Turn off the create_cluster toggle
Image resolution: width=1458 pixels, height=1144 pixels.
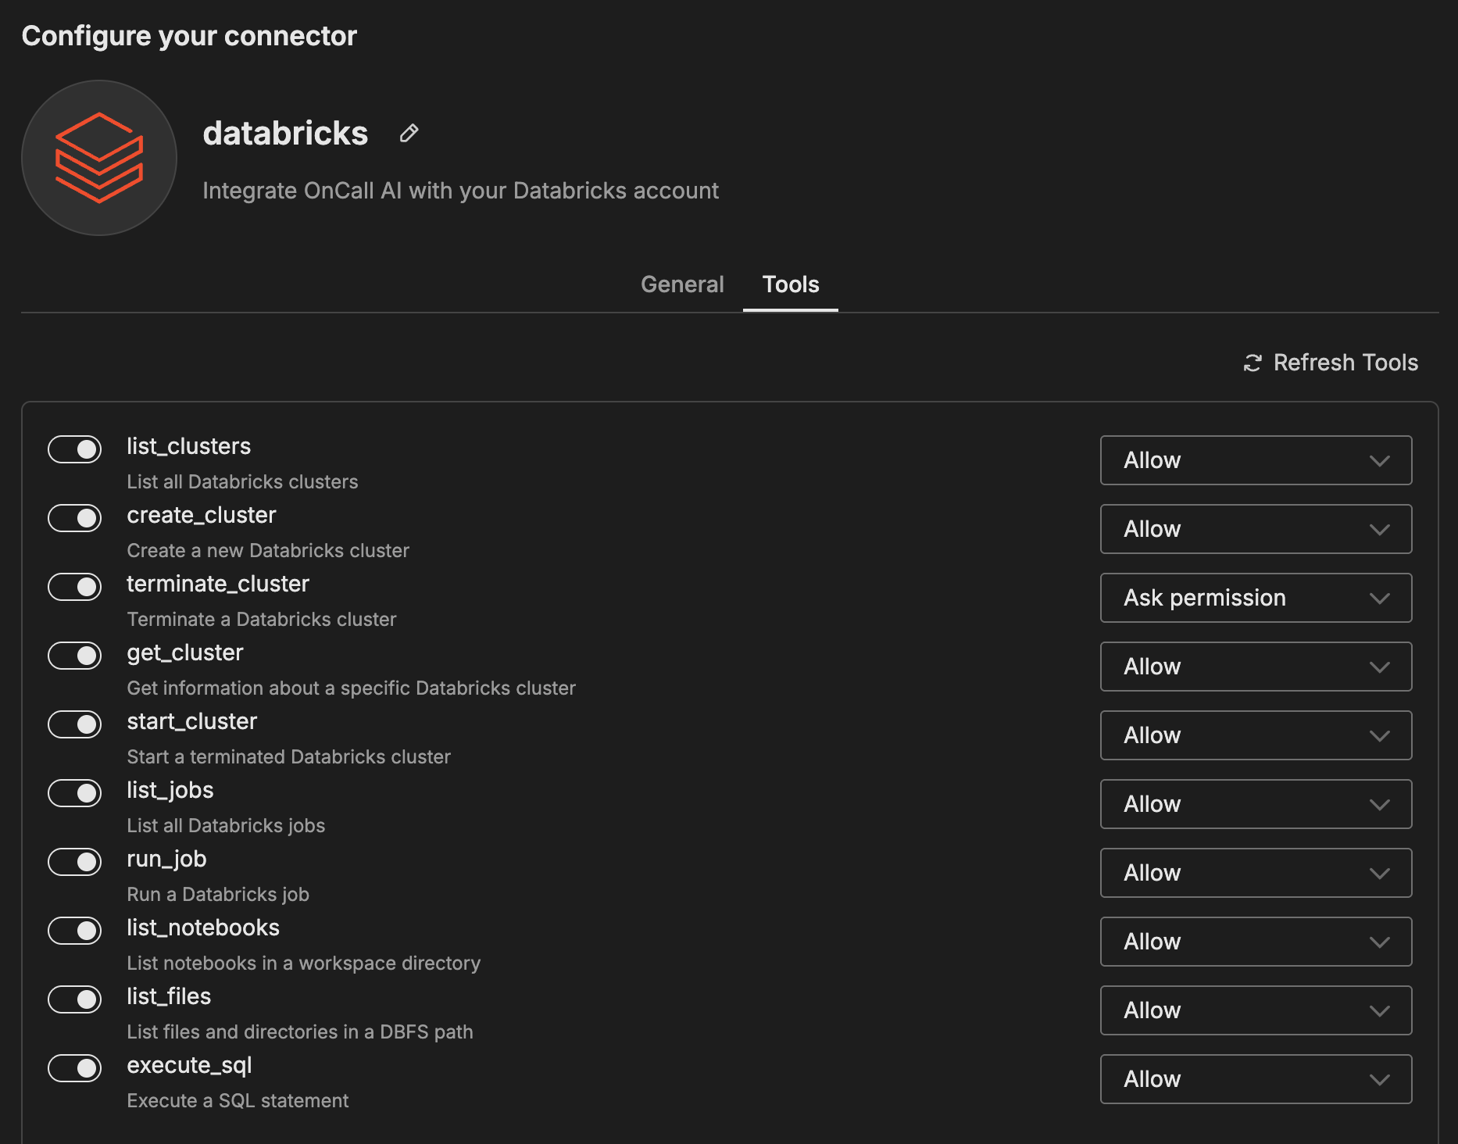(x=75, y=518)
